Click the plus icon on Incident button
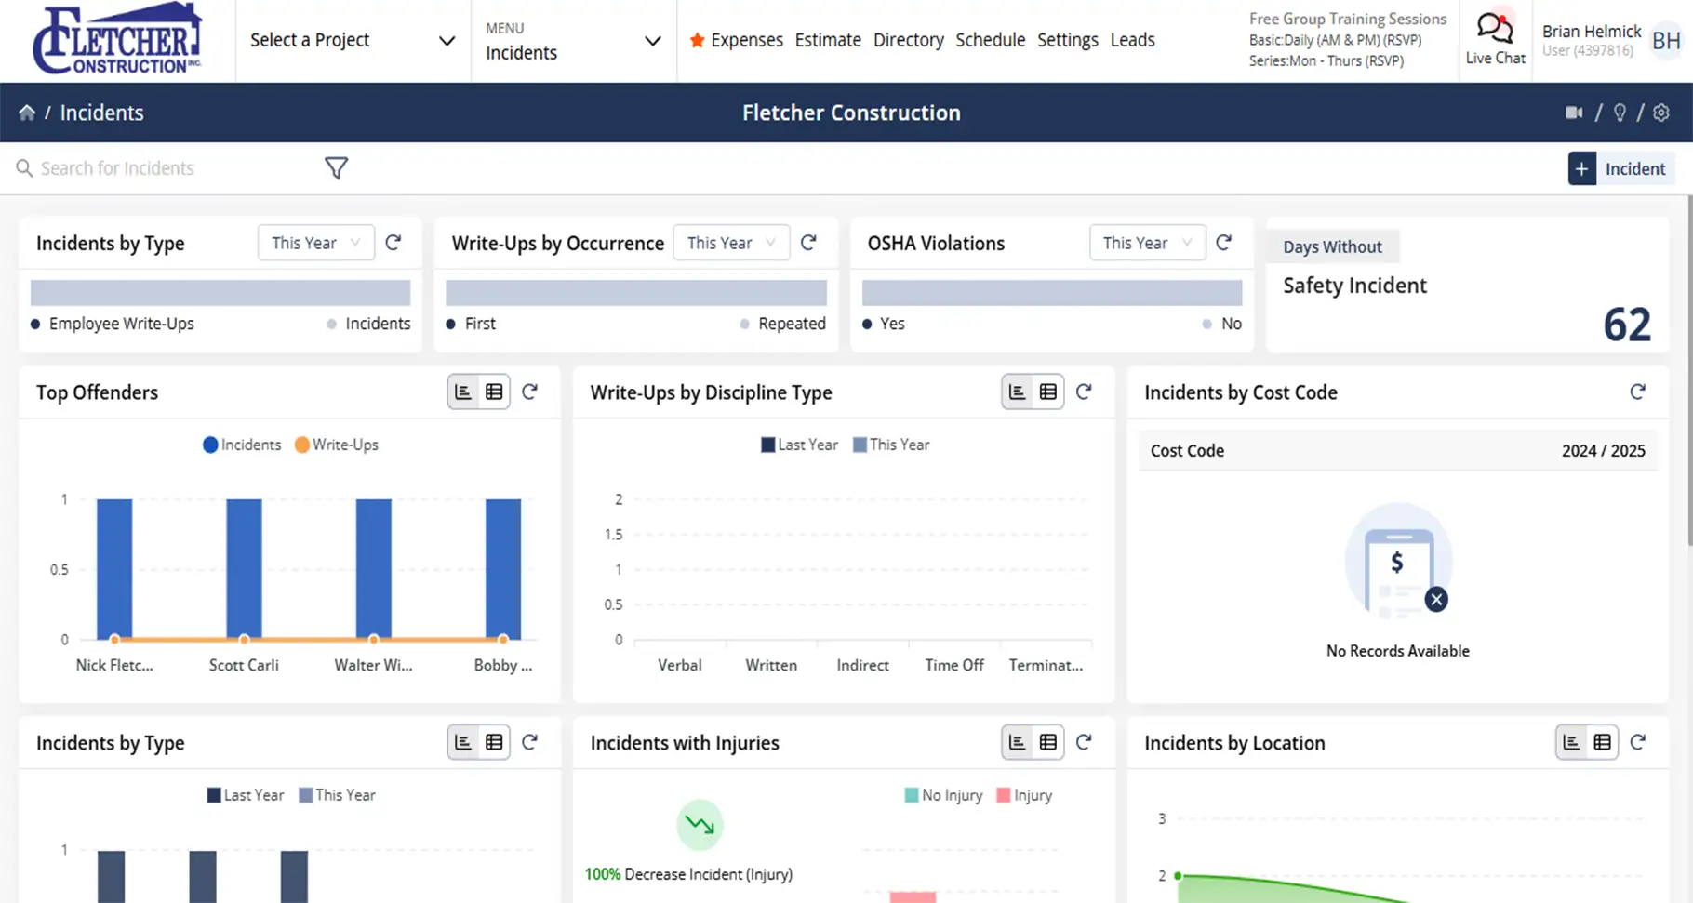The width and height of the screenshot is (1693, 903). (x=1582, y=168)
